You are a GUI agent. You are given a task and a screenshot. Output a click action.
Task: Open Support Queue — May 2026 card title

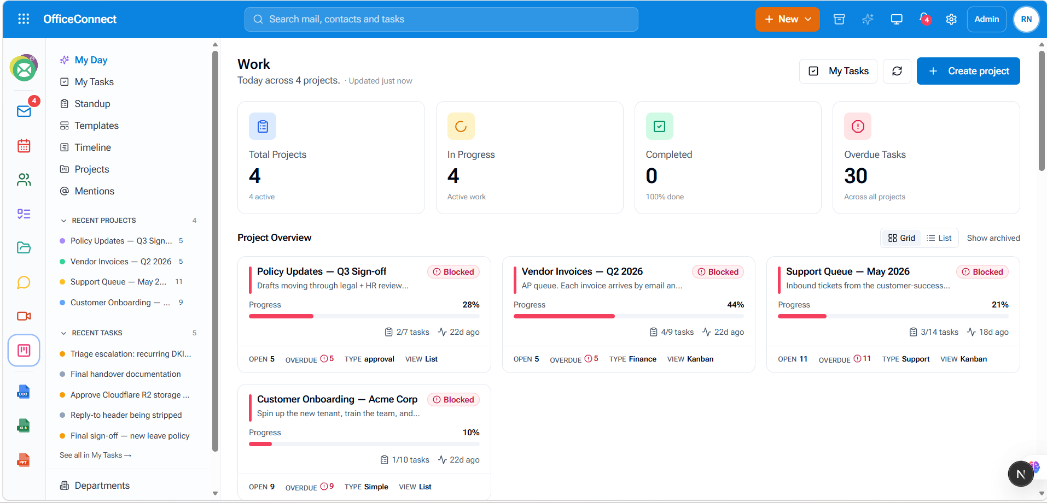848,271
